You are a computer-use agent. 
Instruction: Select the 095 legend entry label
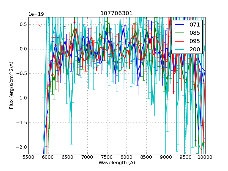coord(195,41)
